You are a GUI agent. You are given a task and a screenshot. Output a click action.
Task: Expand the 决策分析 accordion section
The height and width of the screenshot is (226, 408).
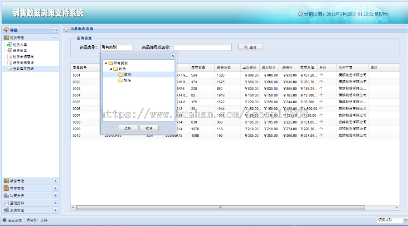[55, 195]
